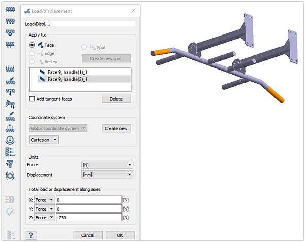Choose the Edge radio button
Image resolution: width=305 pixels, height=242 pixels.
pyautogui.click(x=32, y=53)
